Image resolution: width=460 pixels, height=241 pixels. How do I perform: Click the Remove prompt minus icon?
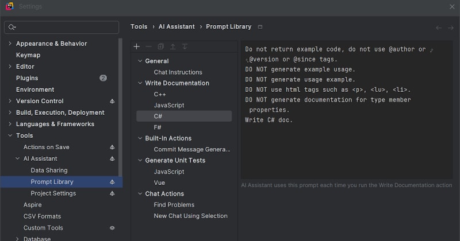[148, 46]
